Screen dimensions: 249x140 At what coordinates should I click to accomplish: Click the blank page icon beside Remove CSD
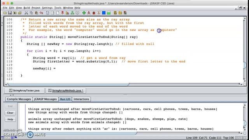tap(58, 13)
